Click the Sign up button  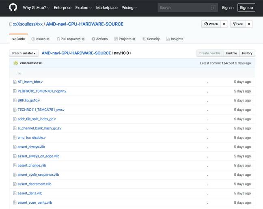pyautogui.click(x=246, y=8)
